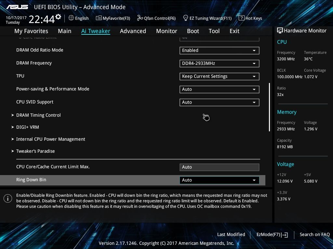Click the globe language icon
The height and width of the screenshot is (249, 333).
click(71, 18)
